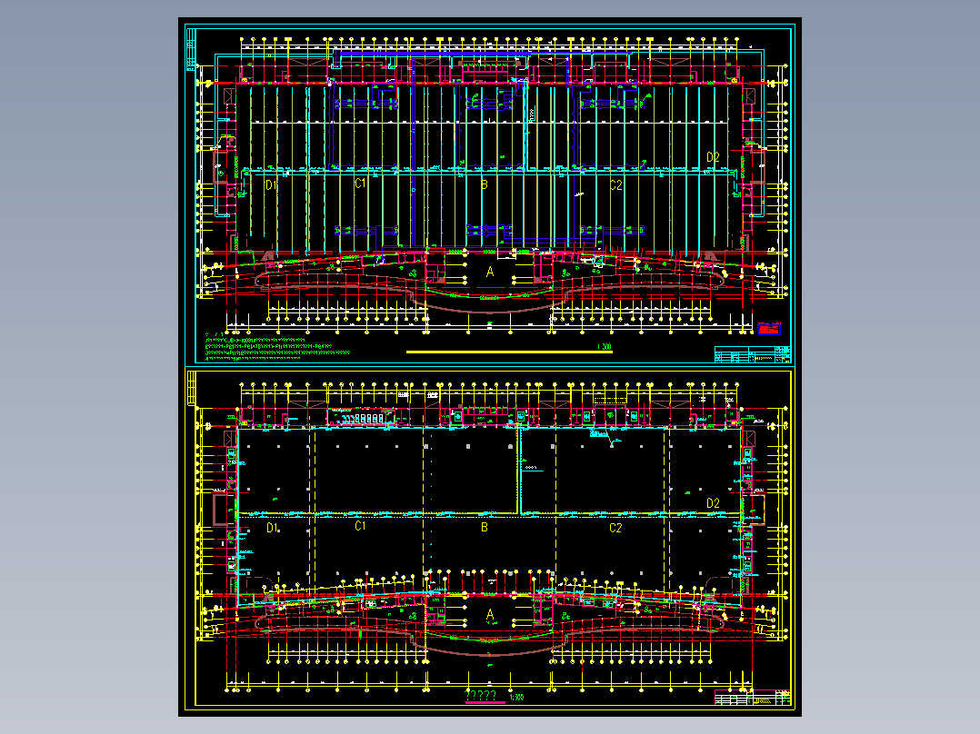Select zone label C1 in the upper plan
This screenshot has height=734, width=980.
tap(360, 183)
